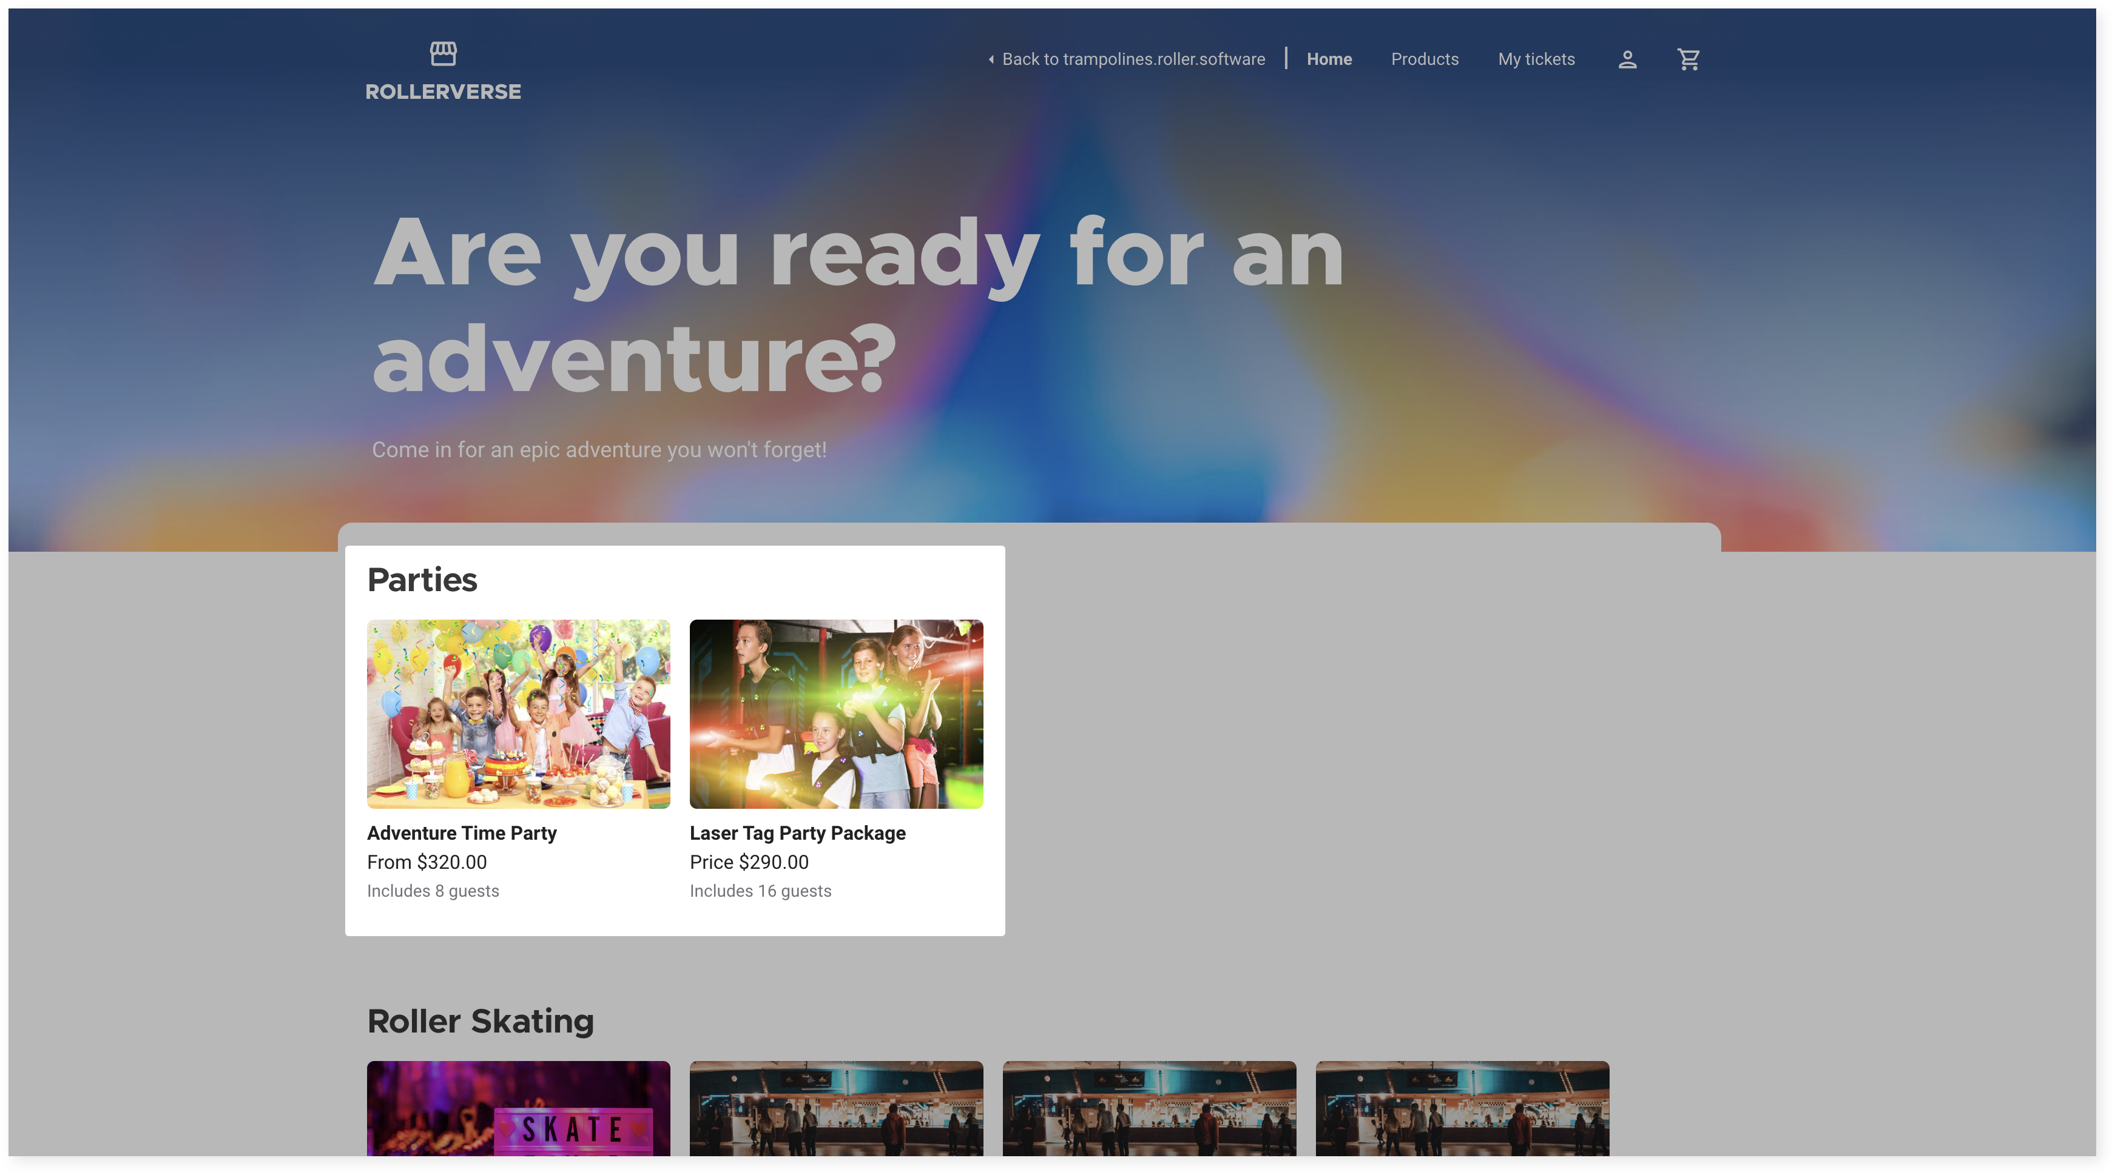Open the user account profile icon
This screenshot has height=1175, width=2115.
pos(1627,59)
